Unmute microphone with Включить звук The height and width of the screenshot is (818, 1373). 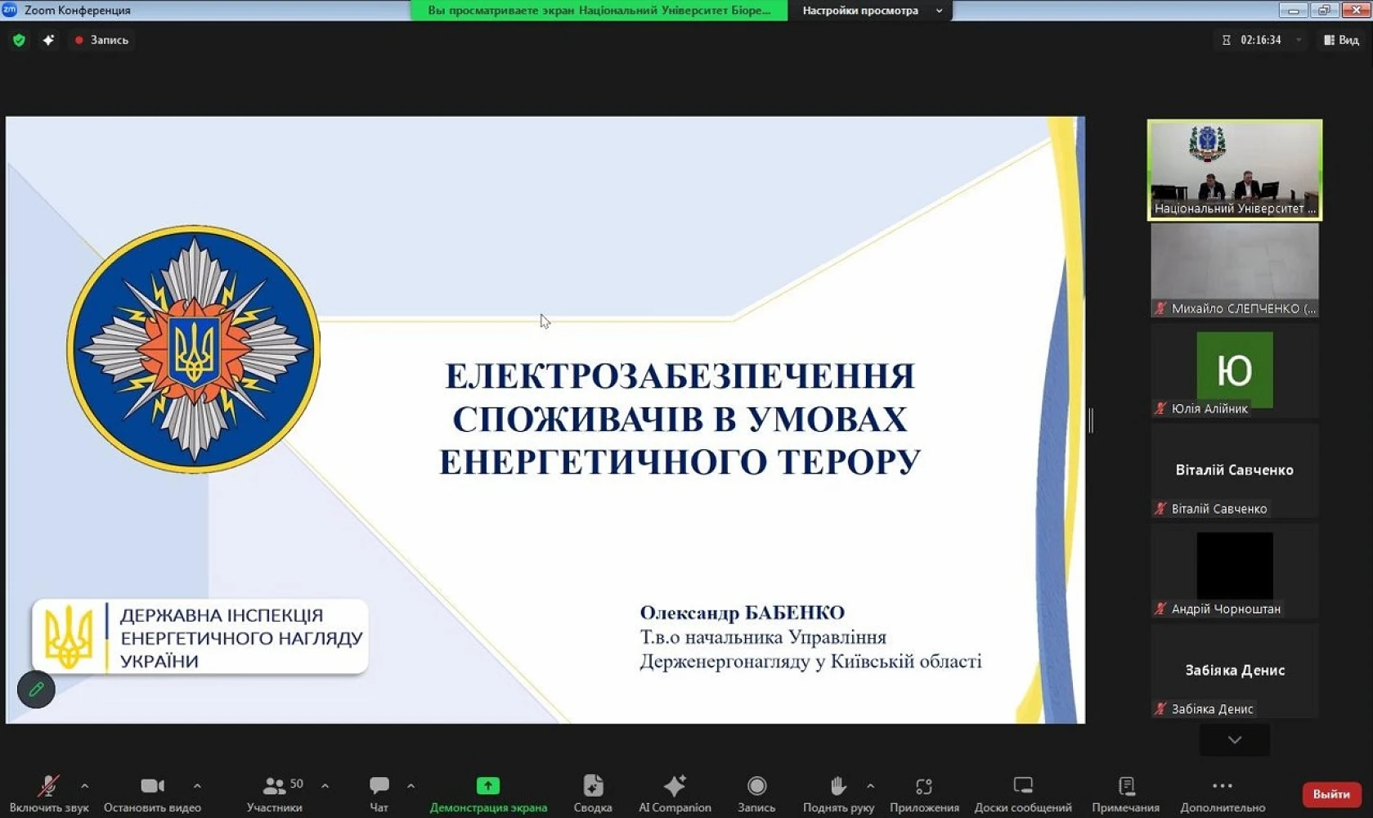click(48, 786)
